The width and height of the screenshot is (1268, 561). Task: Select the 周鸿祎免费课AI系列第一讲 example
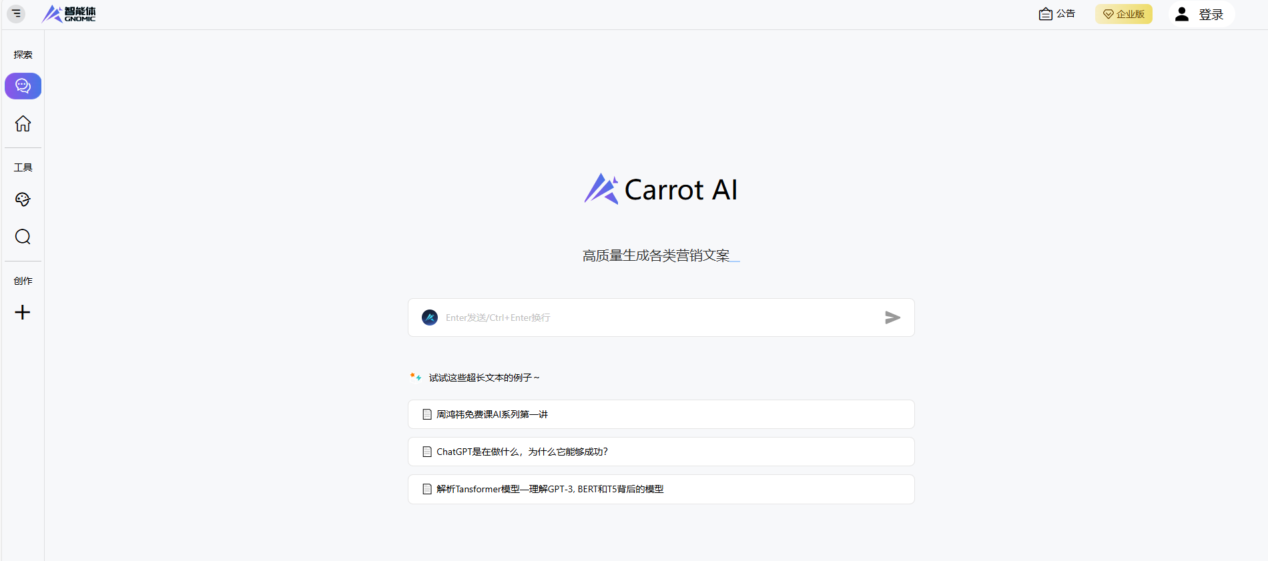click(661, 414)
